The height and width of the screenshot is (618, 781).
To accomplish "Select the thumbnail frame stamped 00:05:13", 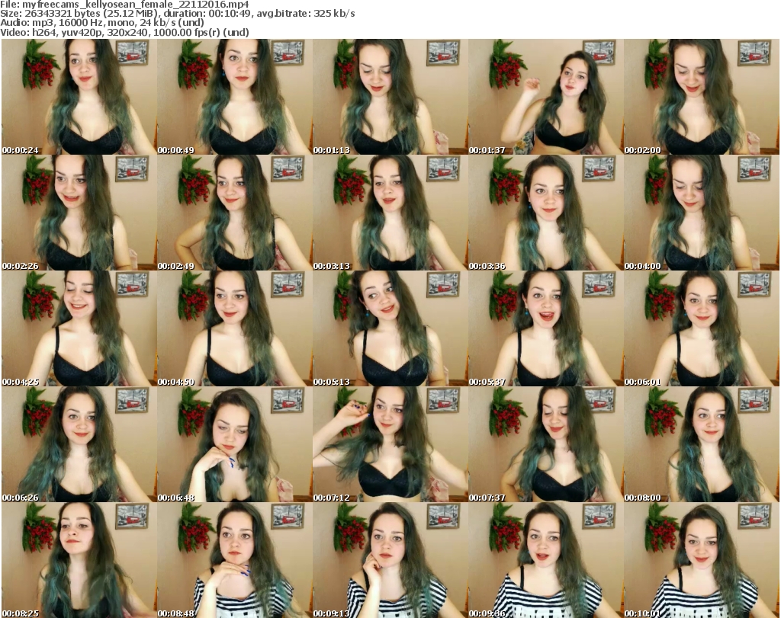I will (x=390, y=329).
